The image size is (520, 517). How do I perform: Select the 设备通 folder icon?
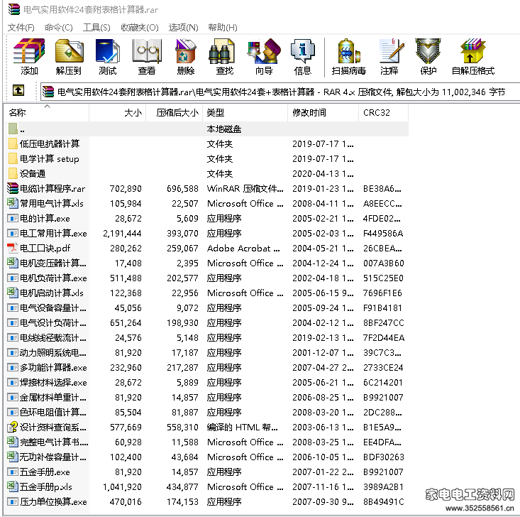(13, 173)
